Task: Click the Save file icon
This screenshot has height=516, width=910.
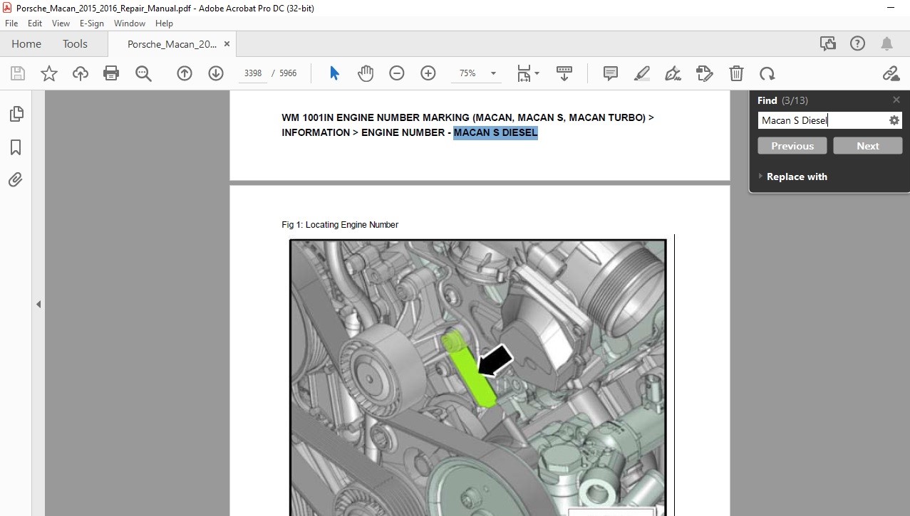Action: (x=17, y=73)
